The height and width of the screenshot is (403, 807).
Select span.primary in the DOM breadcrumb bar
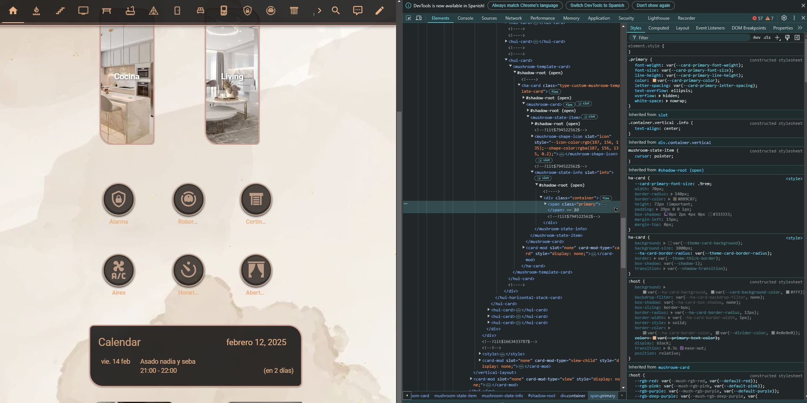[x=603, y=395]
